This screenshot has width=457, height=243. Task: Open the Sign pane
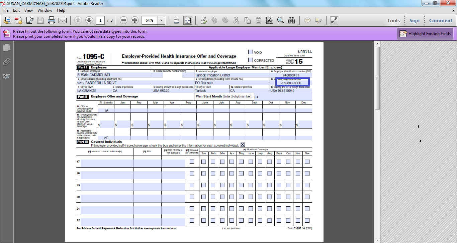pos(414,20)
